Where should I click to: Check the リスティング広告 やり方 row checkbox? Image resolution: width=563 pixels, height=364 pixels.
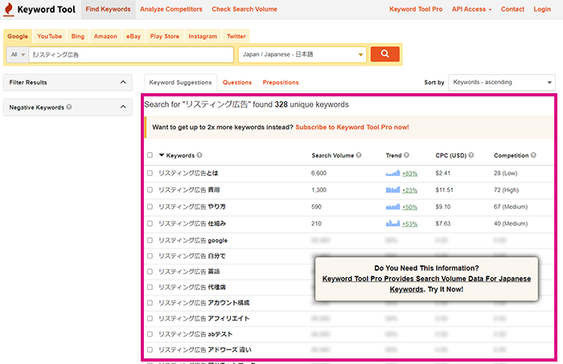(x=150, y=207)
